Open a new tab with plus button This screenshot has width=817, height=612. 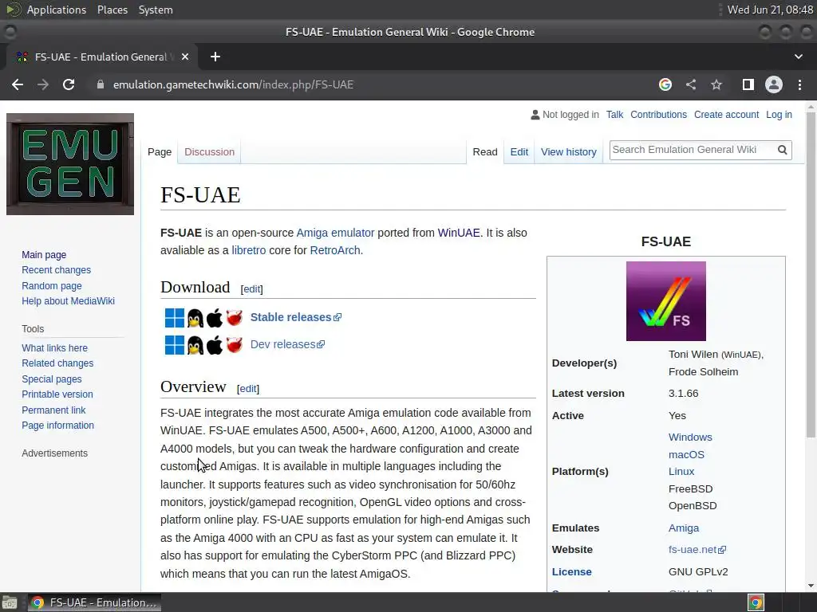point(215,57)
